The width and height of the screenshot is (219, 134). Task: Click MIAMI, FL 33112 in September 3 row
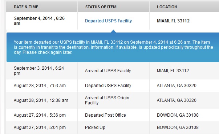coord(173,71)
